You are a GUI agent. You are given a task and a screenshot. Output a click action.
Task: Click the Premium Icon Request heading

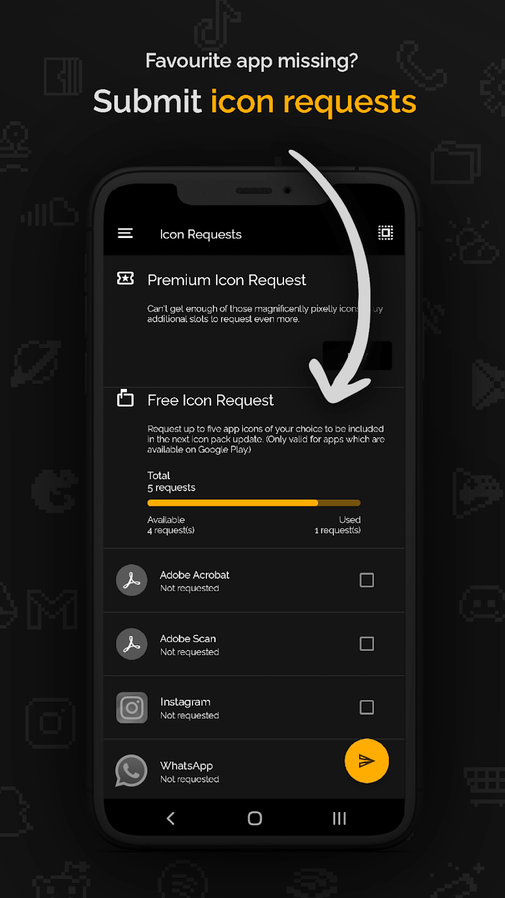pos(227,280)
